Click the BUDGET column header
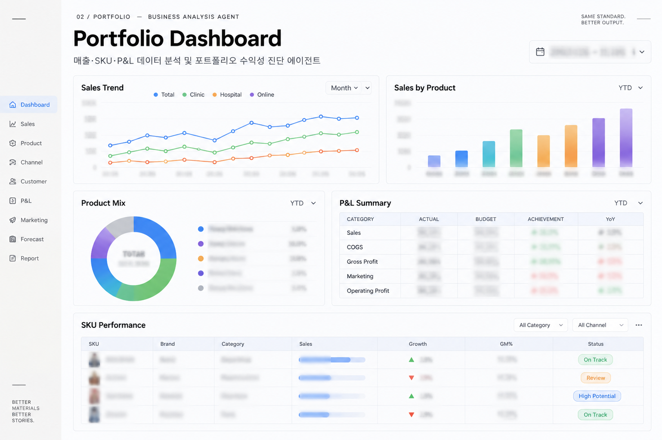Screen dimensions: 662x440 pos(486,219)
